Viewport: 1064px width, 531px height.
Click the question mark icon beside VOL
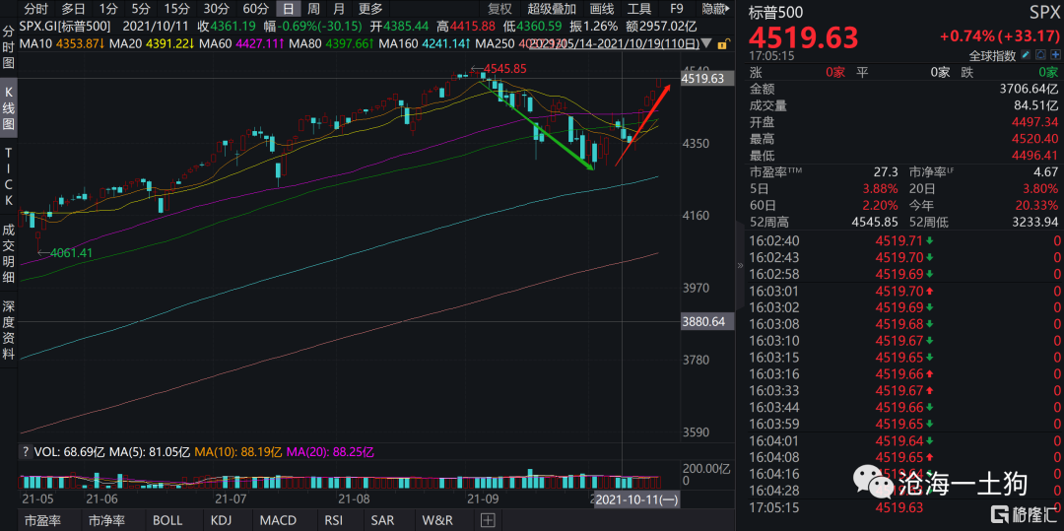(26, 452)
